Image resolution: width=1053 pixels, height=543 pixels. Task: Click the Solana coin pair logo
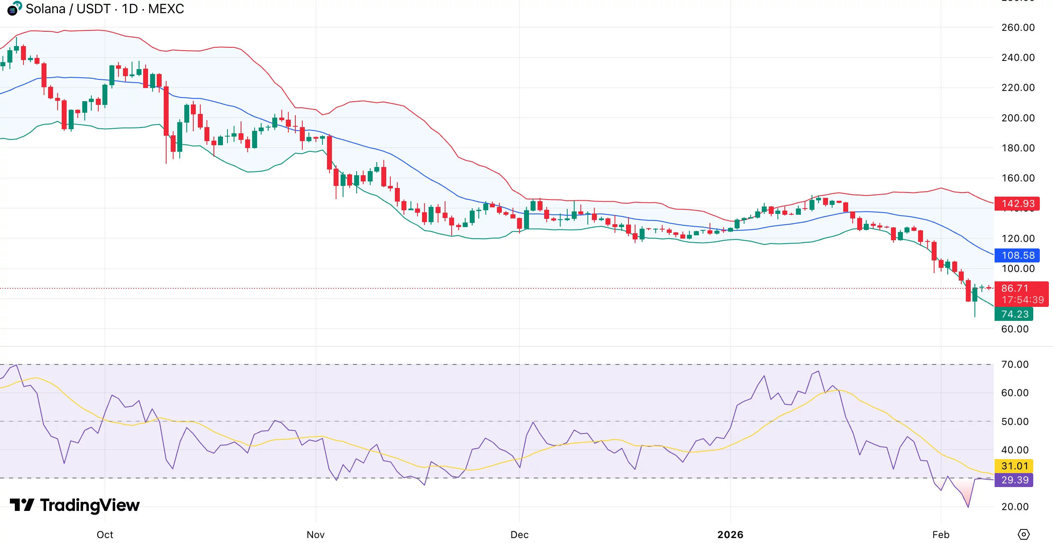[13, 9]
